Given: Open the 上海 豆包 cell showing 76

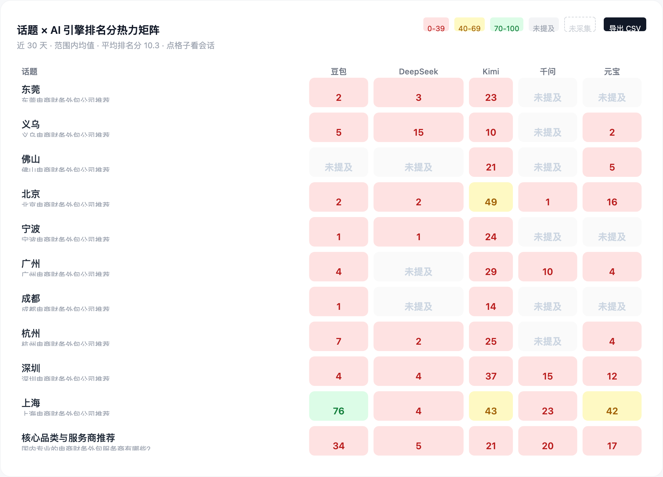Looking at the screenshot, I should (x=339, y=406).
